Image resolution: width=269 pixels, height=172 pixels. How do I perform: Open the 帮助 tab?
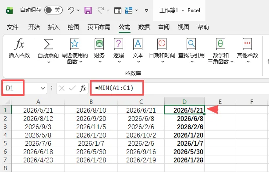tap(203, 27)
